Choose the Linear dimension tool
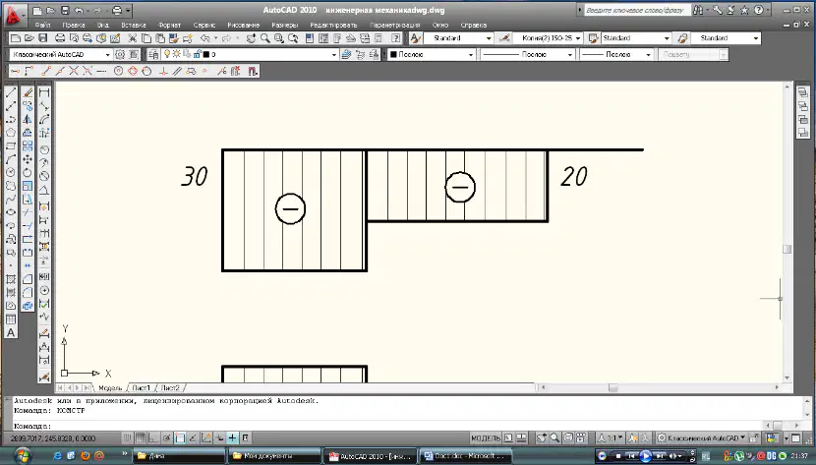Viewport: 816px width, 465px height. (x=44, y=92)
